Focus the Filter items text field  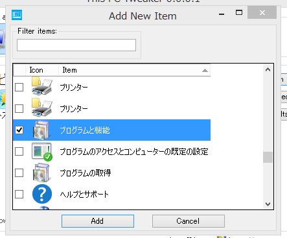coord(76,45)
